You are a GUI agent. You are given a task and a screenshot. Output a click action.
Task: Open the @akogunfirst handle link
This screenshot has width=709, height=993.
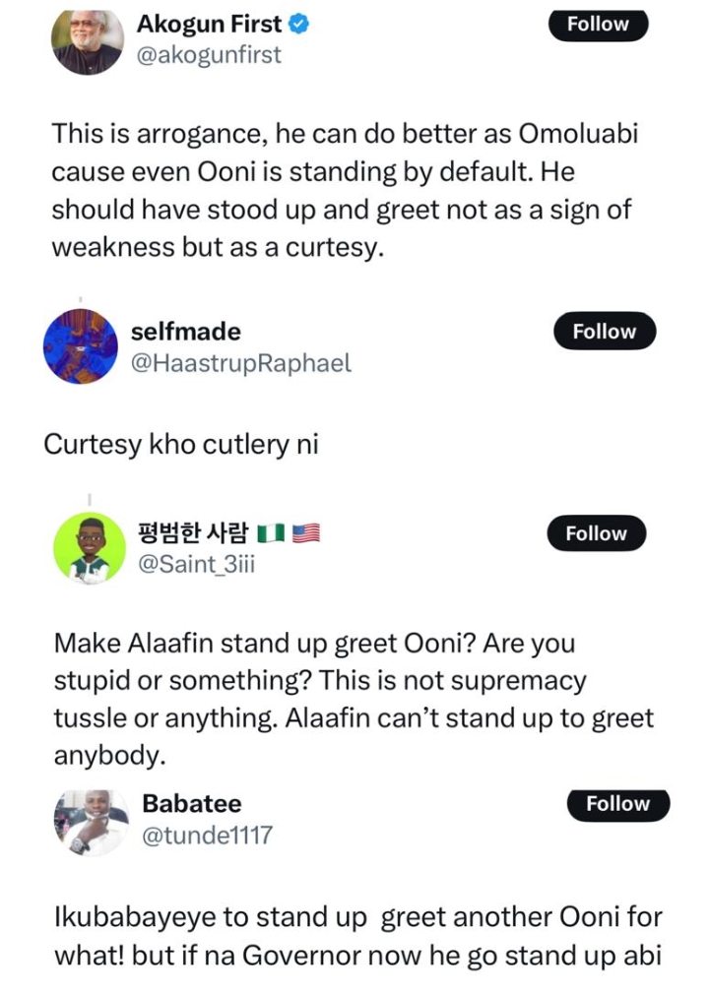coord(209,55)
